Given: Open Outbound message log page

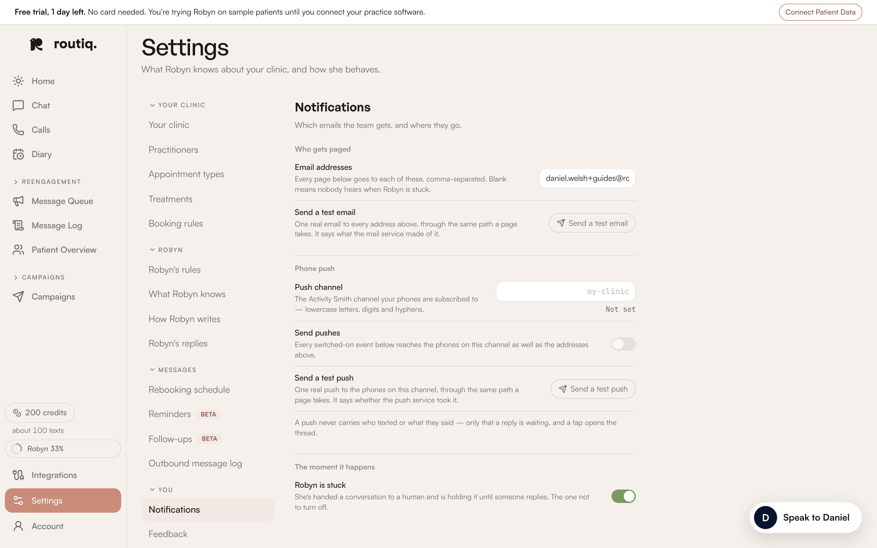Looking at the screenshot, I should click(208, 463).
